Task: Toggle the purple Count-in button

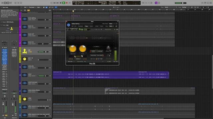Action: [x=156, y=3]
